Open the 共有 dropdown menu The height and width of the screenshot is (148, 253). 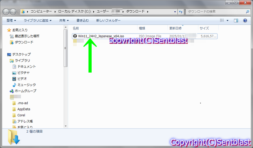coord(64,21)
